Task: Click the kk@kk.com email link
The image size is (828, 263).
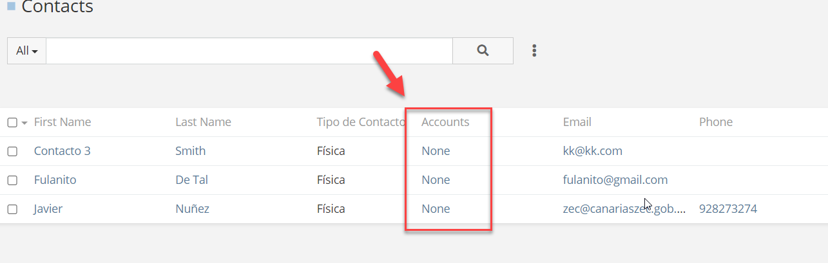Action: (x=592, y=151)
